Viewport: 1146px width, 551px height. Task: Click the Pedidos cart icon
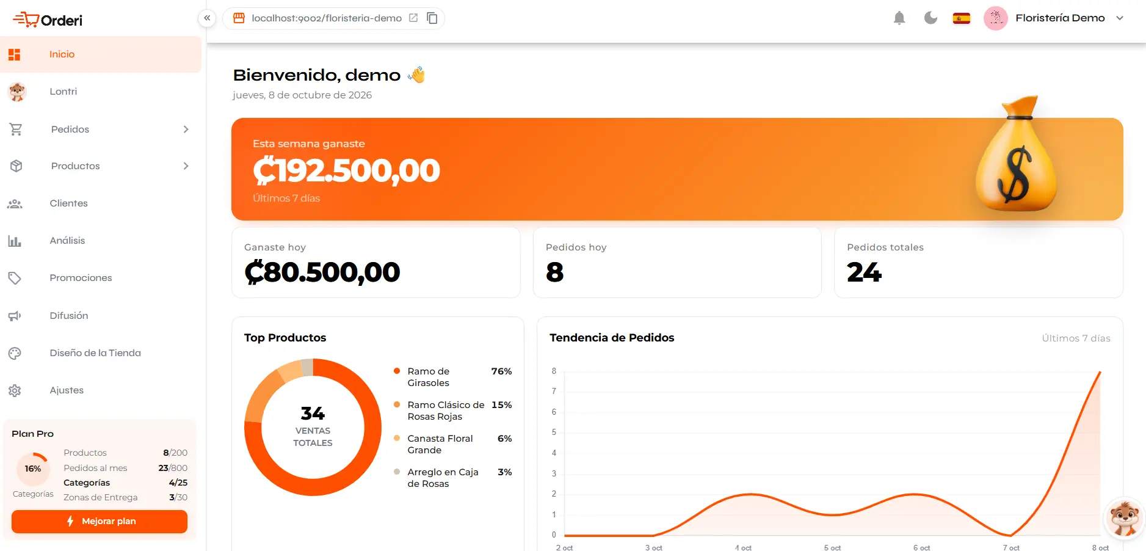point(16,130)
